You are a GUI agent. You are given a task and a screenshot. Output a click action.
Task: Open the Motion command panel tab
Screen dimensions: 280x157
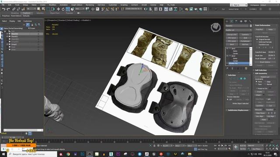241,21
